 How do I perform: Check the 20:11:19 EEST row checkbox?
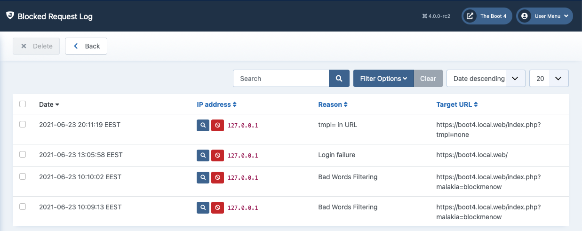point(23,124)
